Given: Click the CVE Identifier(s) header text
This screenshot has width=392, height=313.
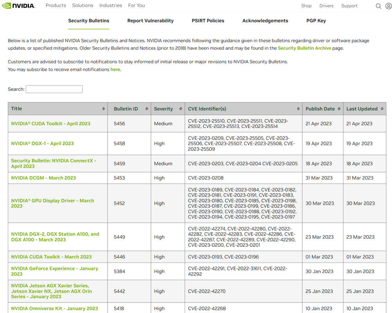Looking at the screenshot, I should 207,109.
